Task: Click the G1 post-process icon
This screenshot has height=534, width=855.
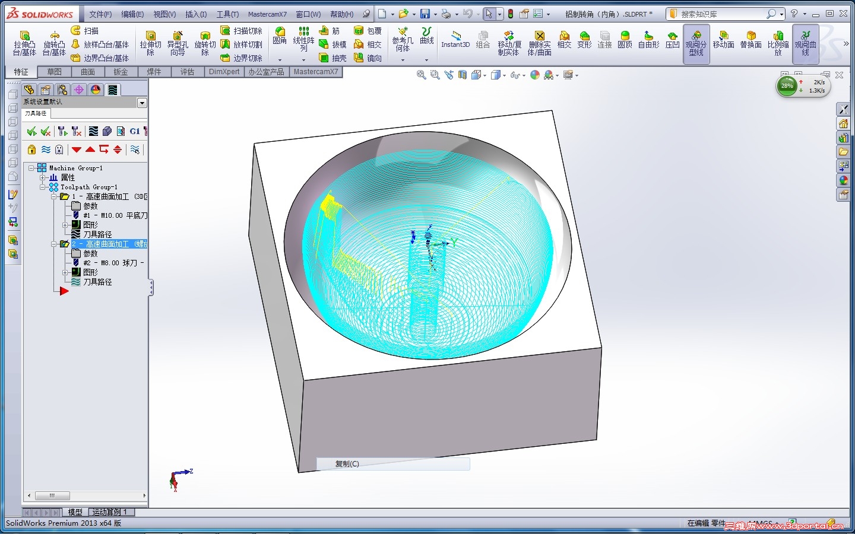Action: click(x=135, y=131)
